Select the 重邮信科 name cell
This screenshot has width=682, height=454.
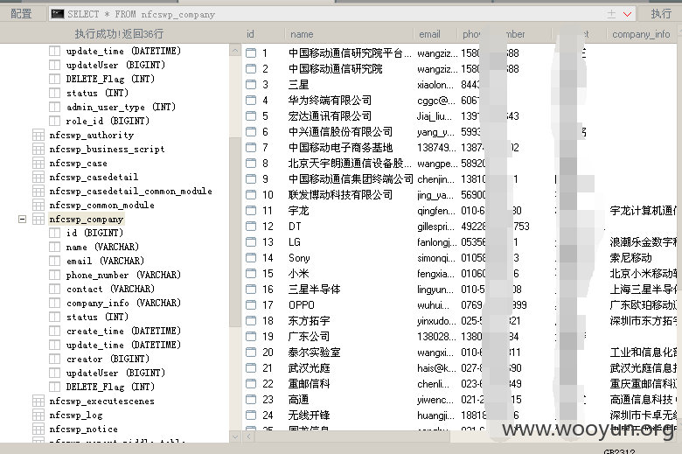click(310, 384)
